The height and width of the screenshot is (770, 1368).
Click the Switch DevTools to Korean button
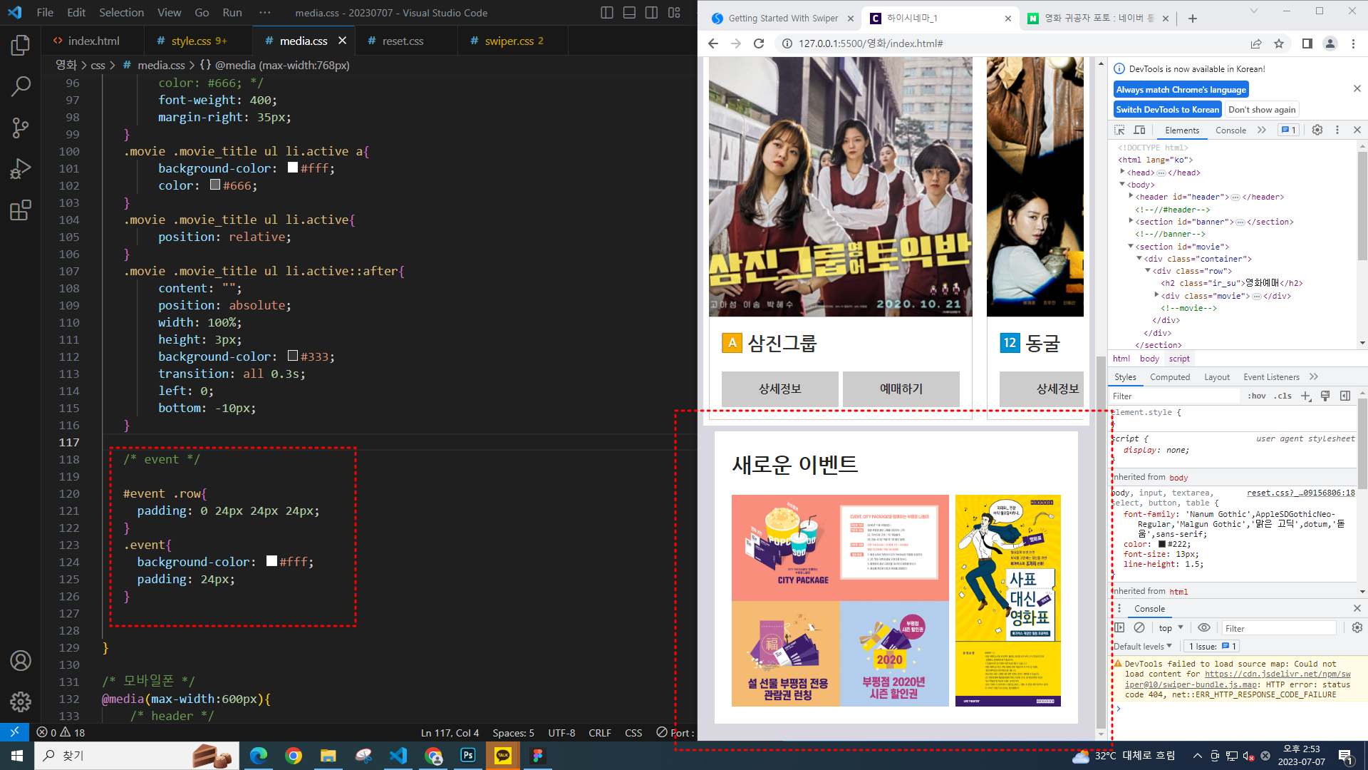click(x=1167, y=109)
